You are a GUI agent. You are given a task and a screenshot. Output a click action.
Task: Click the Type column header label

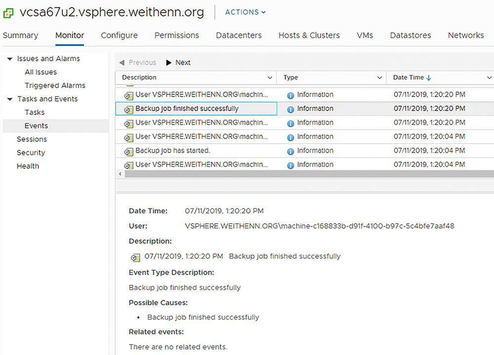pyautogui.click(x=290, y=78)
